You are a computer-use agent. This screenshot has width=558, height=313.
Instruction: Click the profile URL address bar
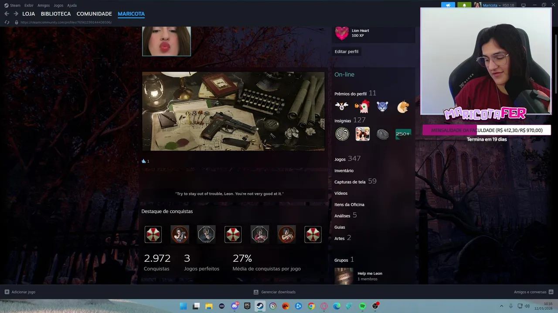click(x=66, y=22)
